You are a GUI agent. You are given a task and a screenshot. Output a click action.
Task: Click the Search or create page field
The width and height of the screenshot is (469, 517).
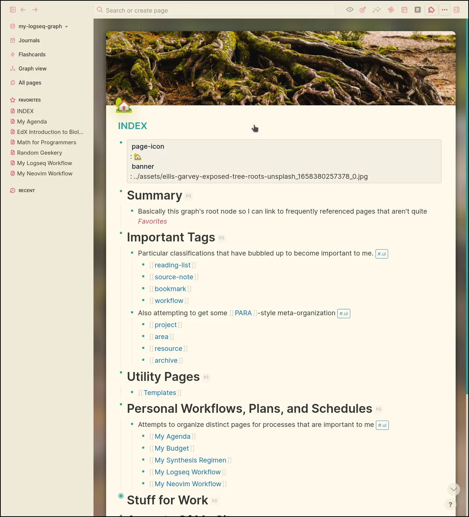tap(214, 10)
